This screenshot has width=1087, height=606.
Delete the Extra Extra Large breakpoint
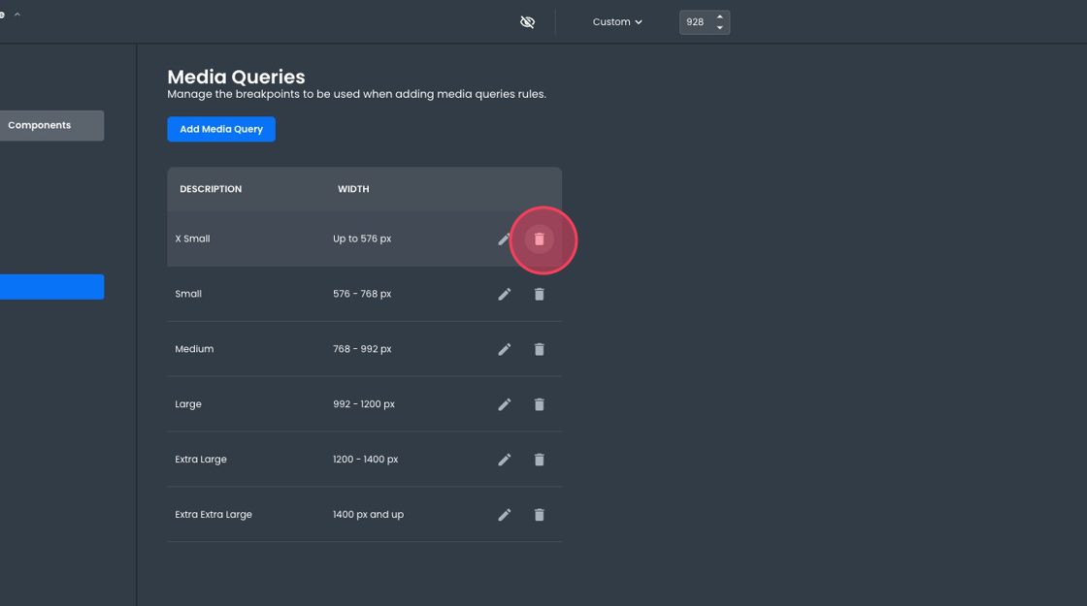point(540,515)
